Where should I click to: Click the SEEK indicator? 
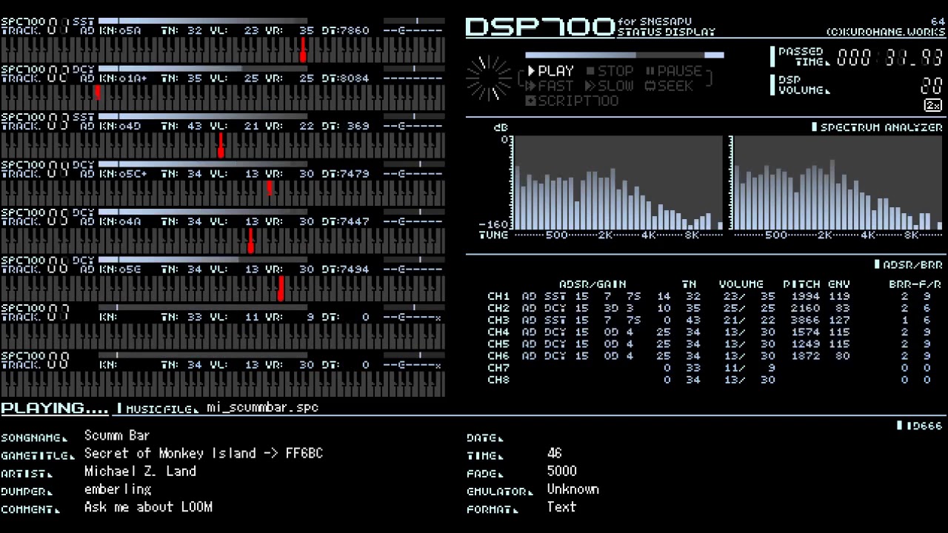coord(670,86)
